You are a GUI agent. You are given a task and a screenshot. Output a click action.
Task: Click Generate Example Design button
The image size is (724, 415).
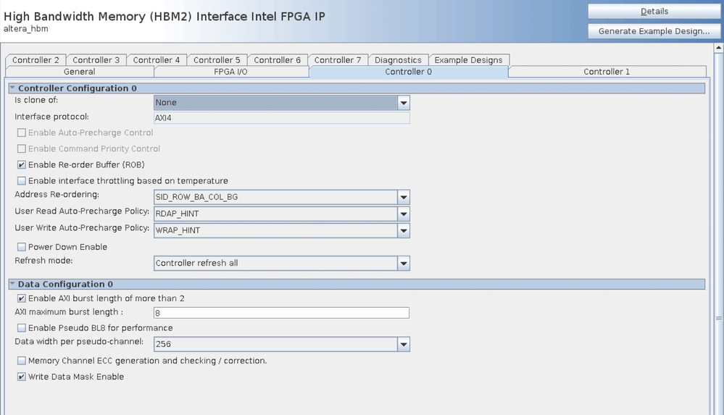pos(654,31)
